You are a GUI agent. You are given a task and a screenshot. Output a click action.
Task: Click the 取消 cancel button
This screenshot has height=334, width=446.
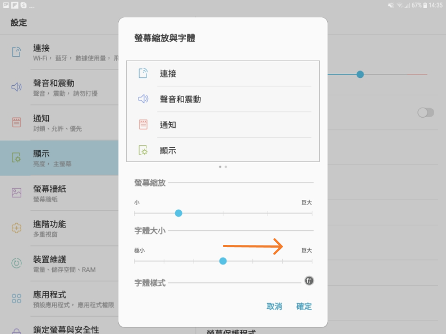click(274, 307)
